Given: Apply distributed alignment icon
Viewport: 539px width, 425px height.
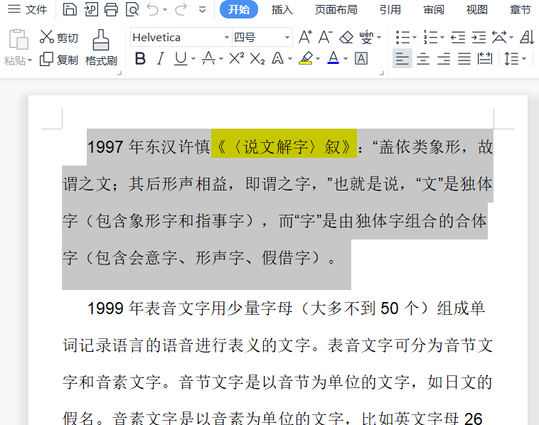Looking at the screenshot, I should pyautogui.click(x=485, y=59).
